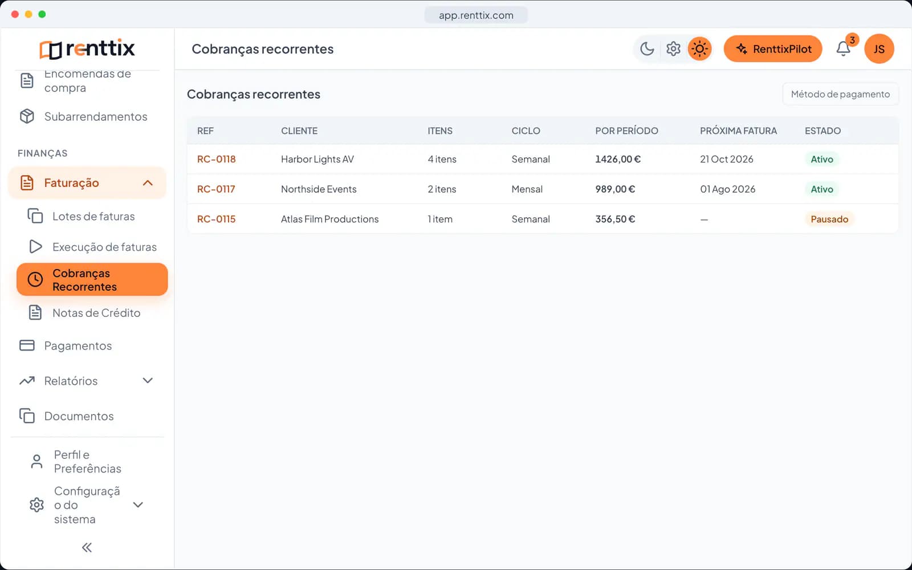Open Perfil e Preferências

coord(88,462)
